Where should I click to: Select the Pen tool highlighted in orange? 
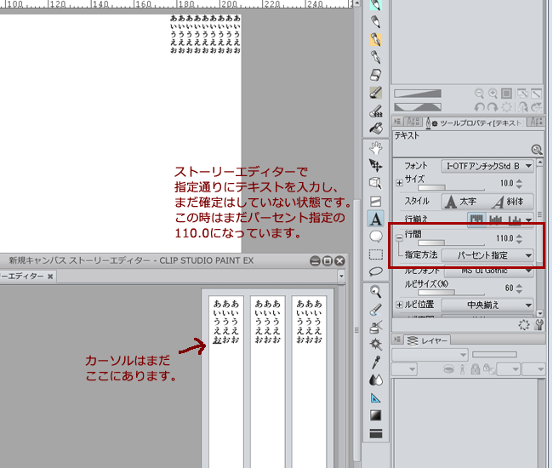(x=376, y=39)
